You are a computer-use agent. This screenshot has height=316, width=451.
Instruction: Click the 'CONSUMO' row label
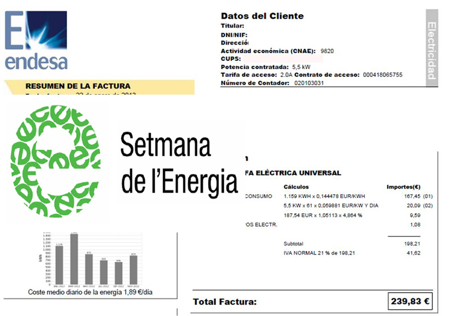click(x=258, y=196)
